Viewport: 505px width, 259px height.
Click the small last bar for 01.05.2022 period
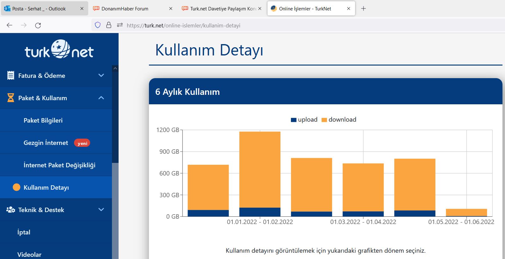click(466, 212)
